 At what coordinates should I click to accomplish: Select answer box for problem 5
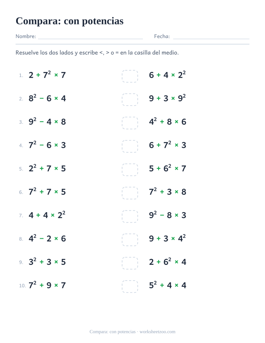click(x=130, y=170)
